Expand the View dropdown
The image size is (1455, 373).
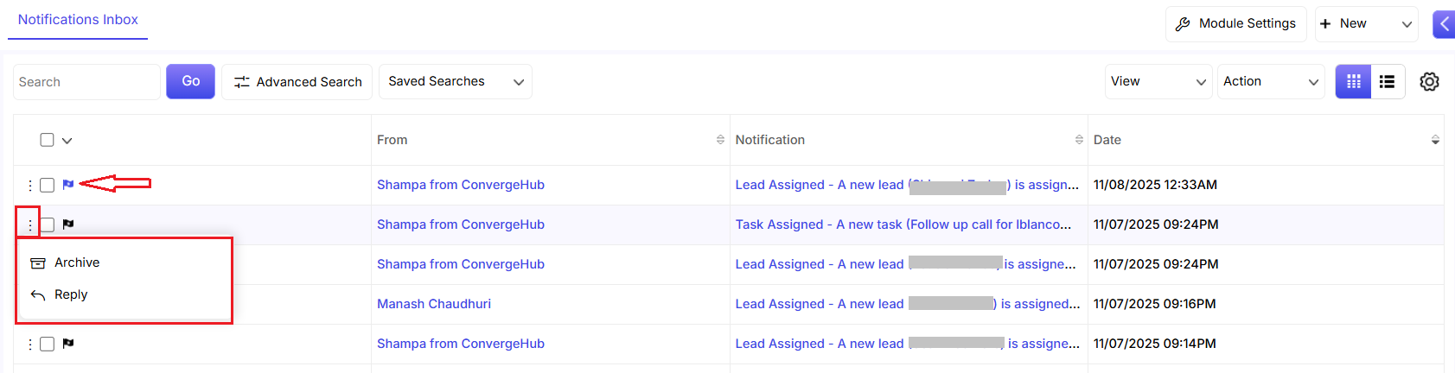1158,82
